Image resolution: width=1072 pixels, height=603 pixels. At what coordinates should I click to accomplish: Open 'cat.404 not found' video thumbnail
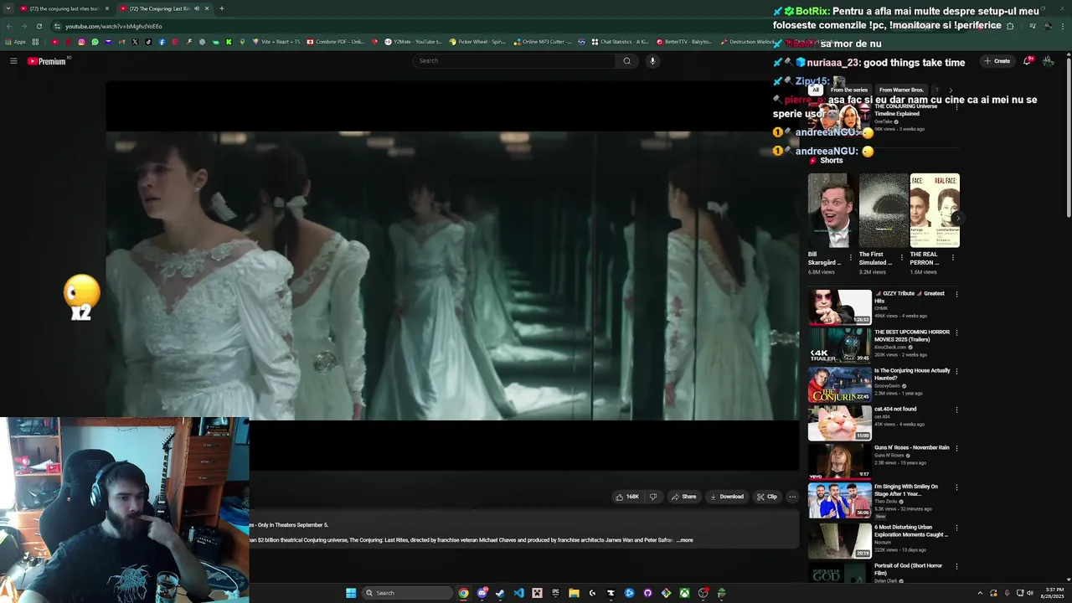(839, 423)
